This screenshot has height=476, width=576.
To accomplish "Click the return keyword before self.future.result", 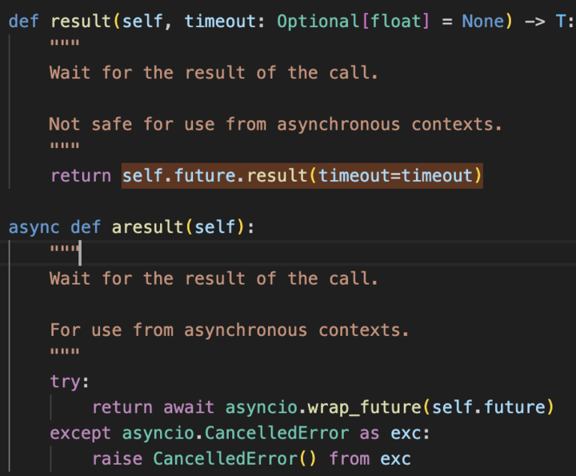I will pos(81,176).
